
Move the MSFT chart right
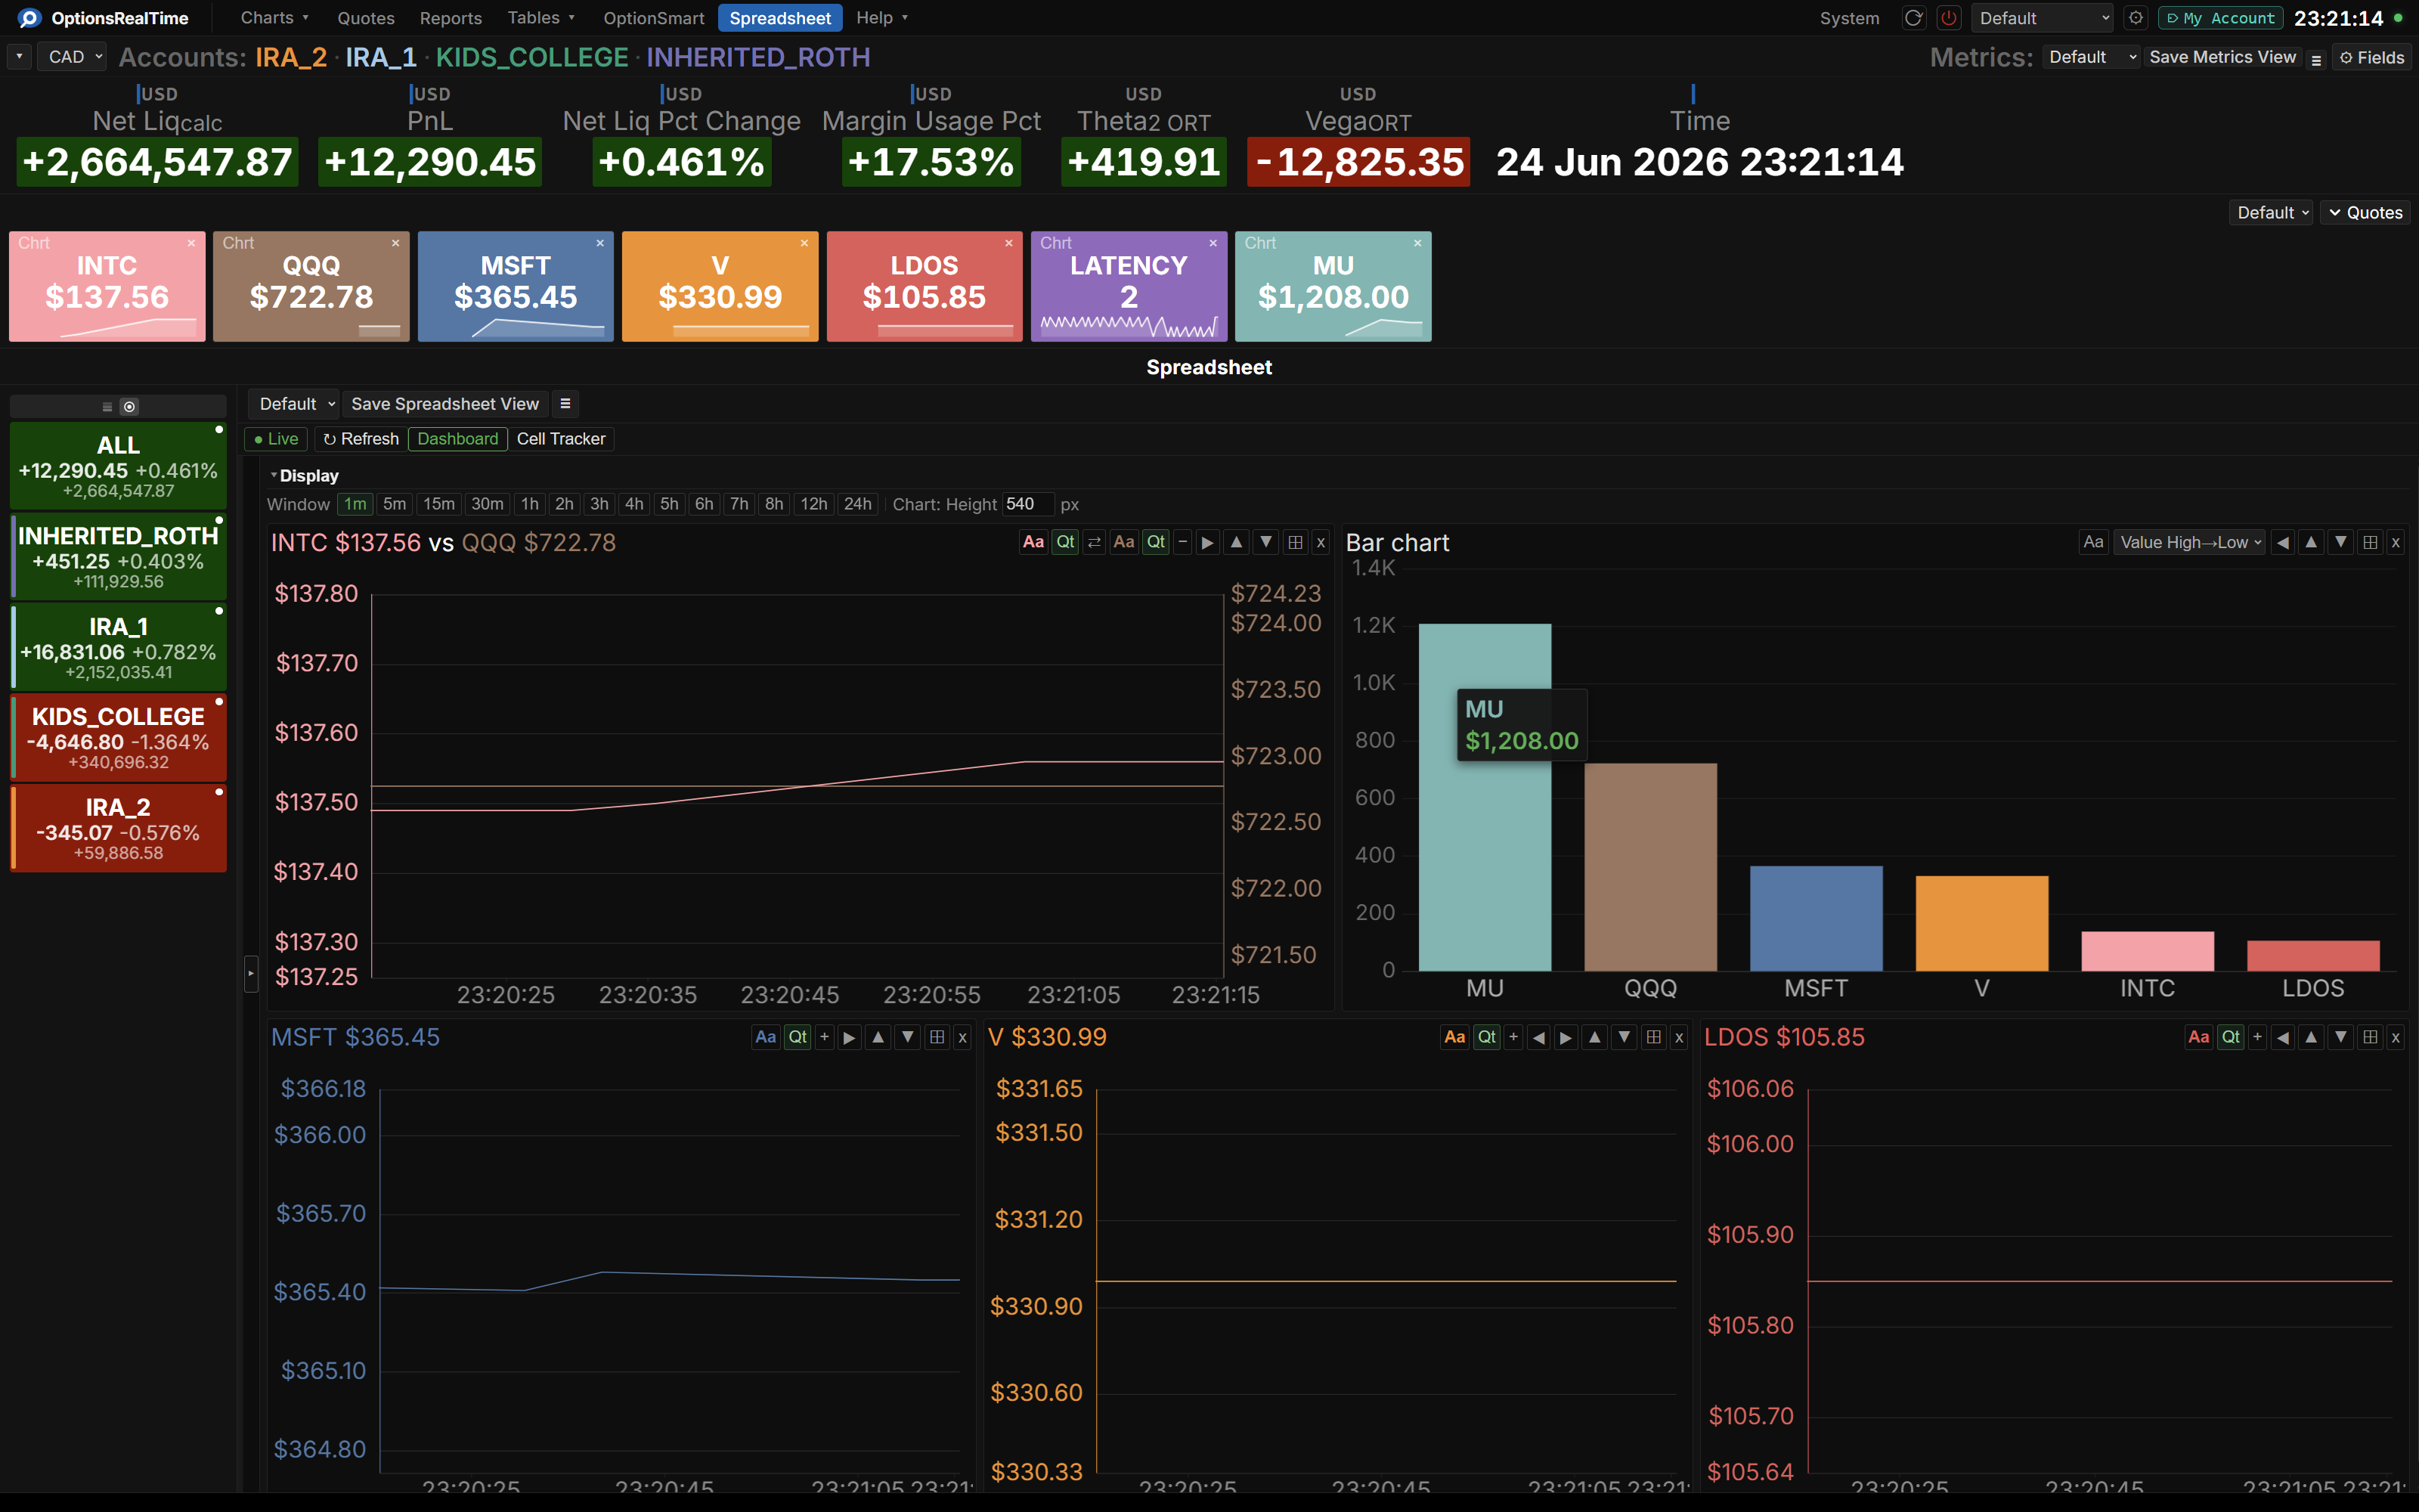849,1037
